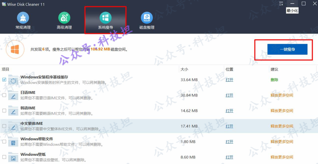Screen dimensions: 318x164
Task: Sort by 大小 column header
Action: [184, 69]
